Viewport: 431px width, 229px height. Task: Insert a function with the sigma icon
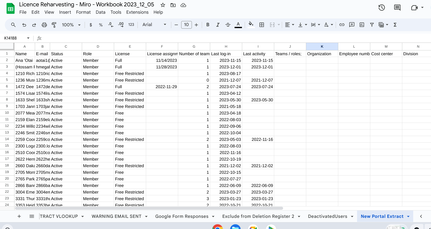click(395, 25)
